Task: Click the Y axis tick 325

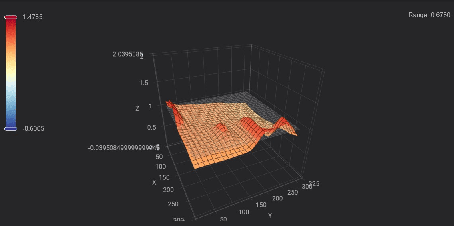Action: [x=314, y=184]
